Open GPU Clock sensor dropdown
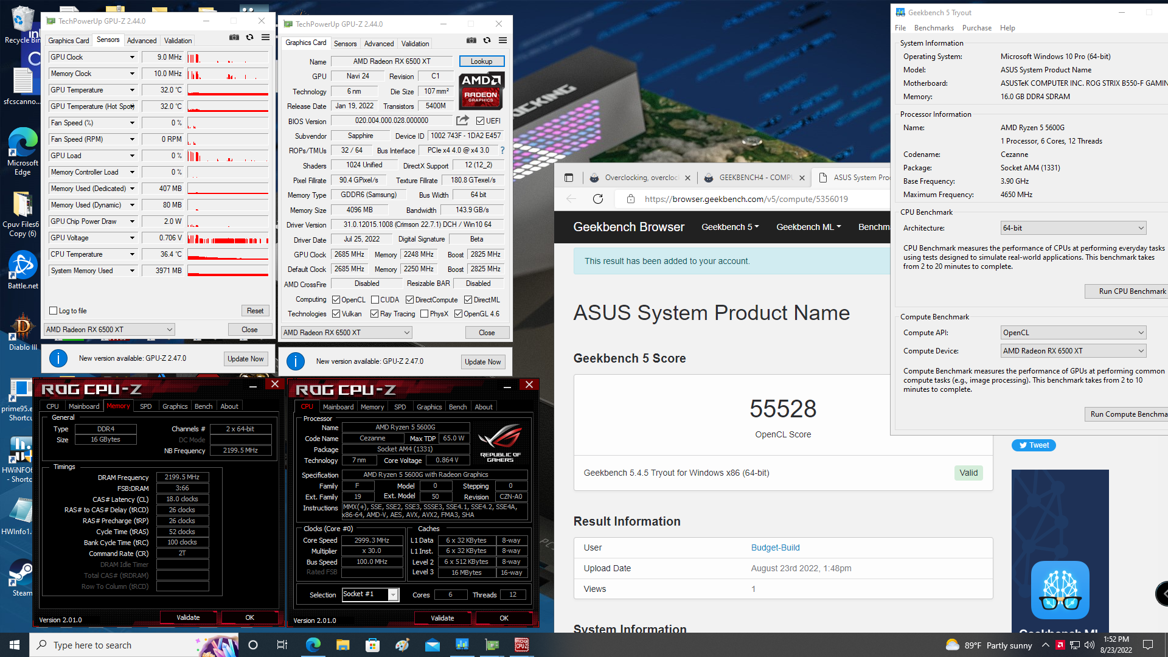 (132, 57)
